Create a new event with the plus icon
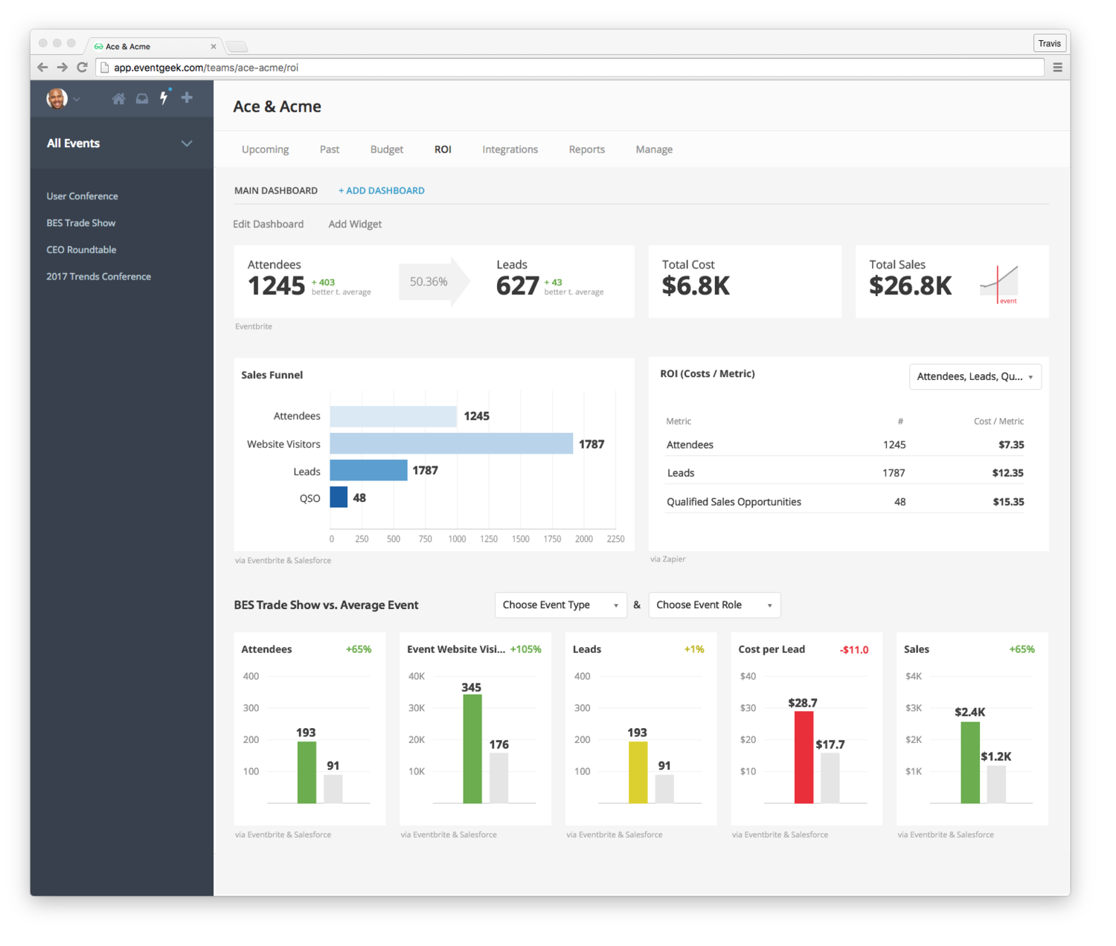This screenshot has width=1116, height=946. coord(187,97)
